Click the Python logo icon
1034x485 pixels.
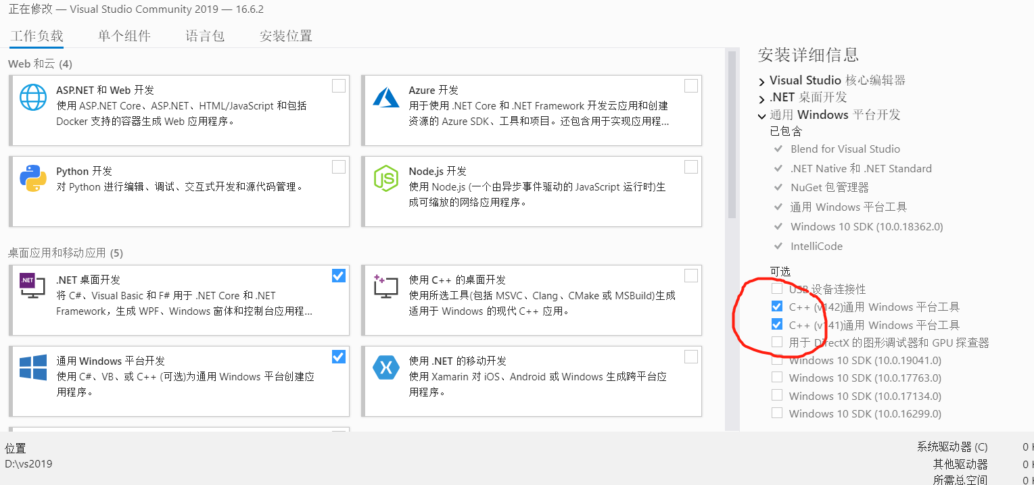[x=33, y=178]
